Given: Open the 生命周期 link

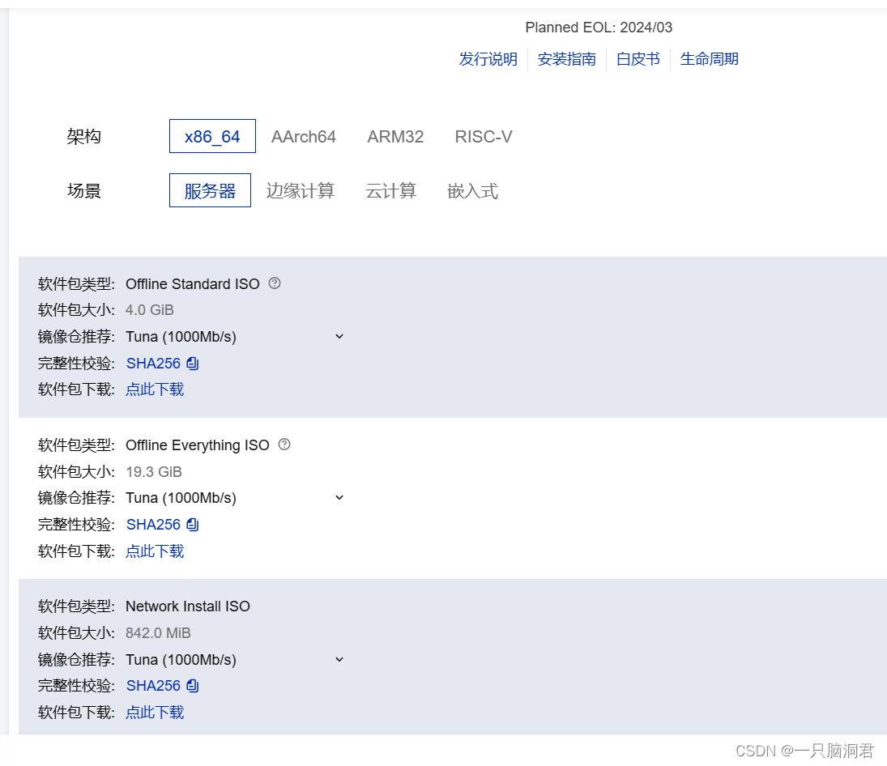Looking at the screenshot, I should tap(709, 58).
